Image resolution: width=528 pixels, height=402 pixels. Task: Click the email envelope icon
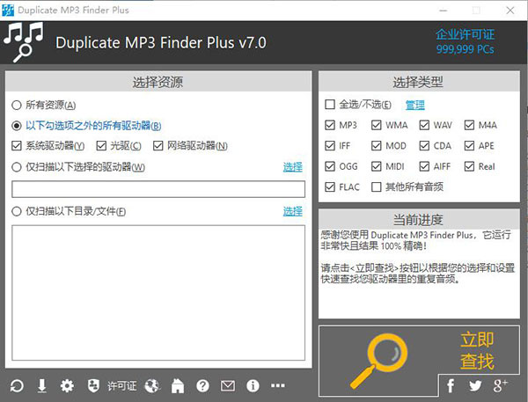click(228, 385)
